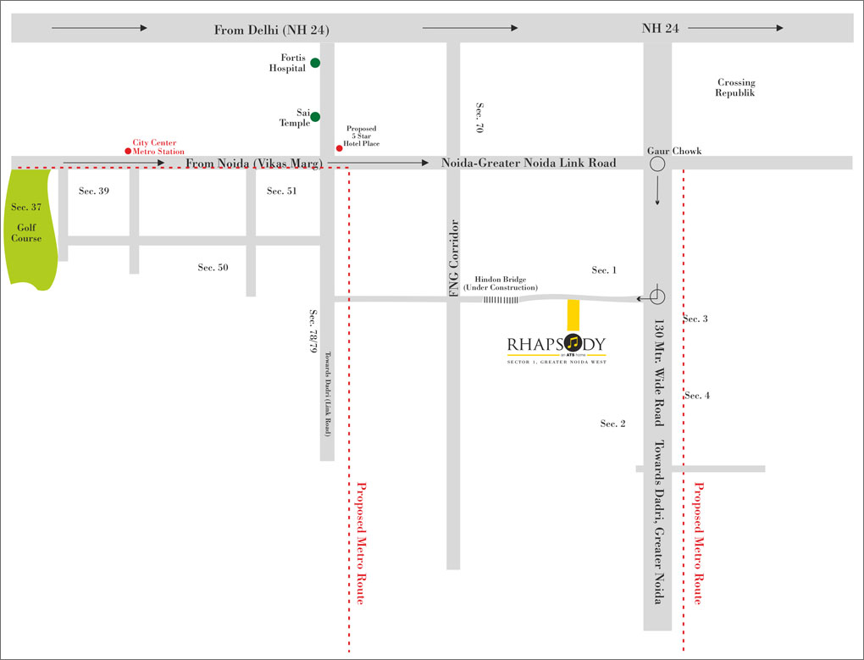Click the From Noida (Vikas Marg) label

[254, 162]
